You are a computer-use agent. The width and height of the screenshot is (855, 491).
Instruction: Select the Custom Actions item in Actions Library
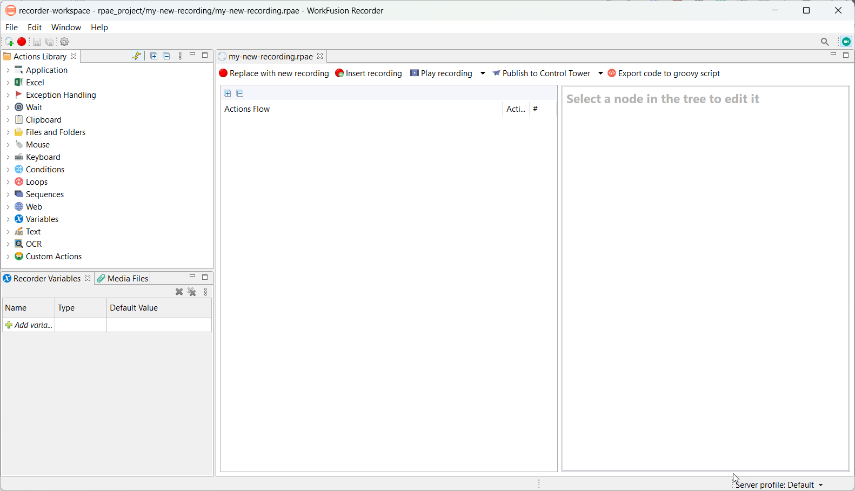coord(54,257)
